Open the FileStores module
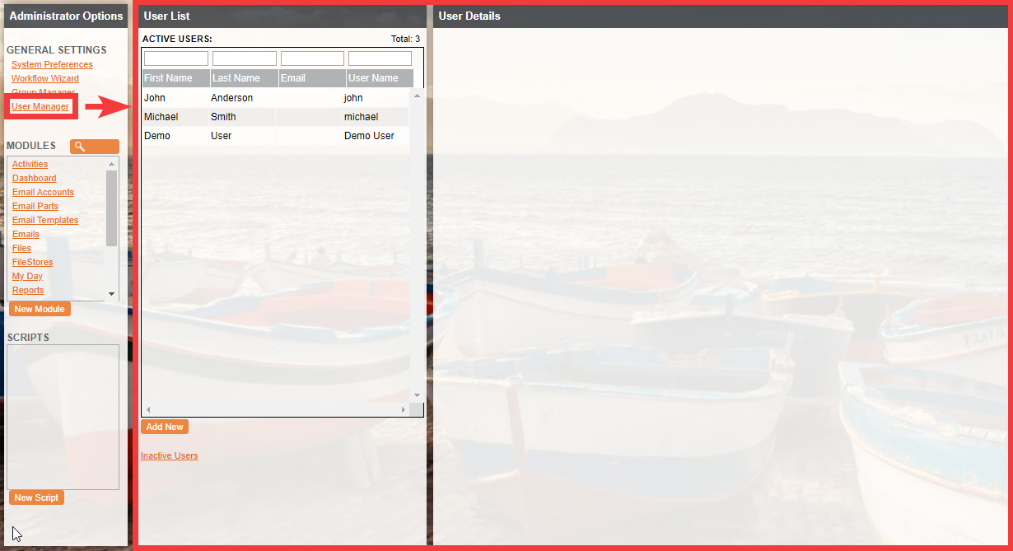1013x551 pixels. click(x=32, y=262)
